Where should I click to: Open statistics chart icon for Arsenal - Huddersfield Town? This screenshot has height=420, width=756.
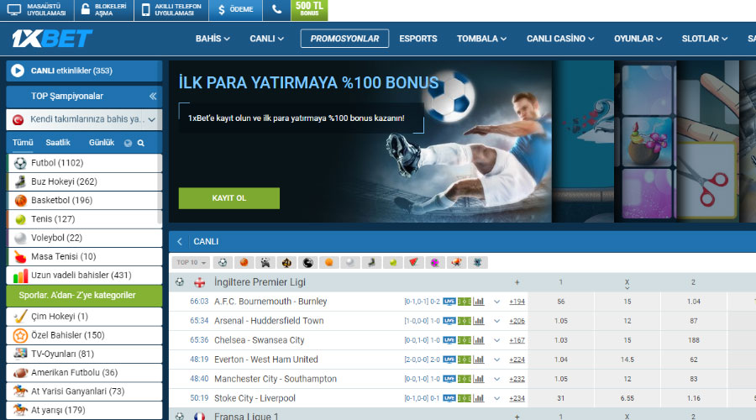point(479,321)
